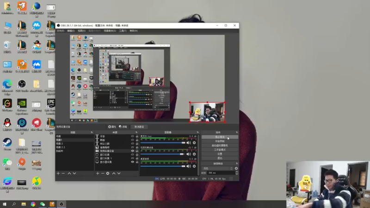370x208 pixels.
Task: Pop out the Controls dock panel
Action: [237, 132]
